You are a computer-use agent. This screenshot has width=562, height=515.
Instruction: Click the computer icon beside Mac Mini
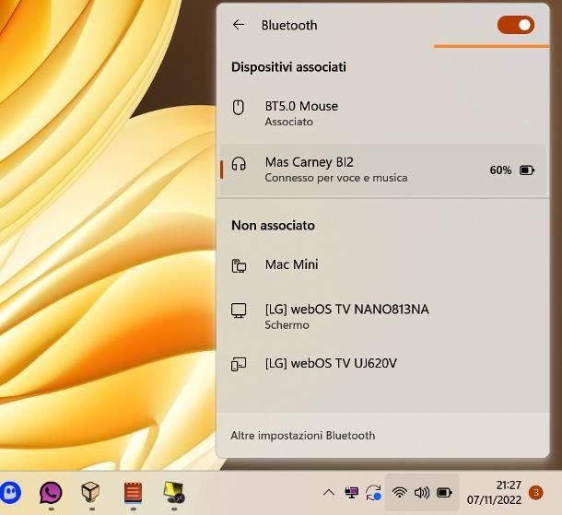pyautogui.click(x=239, y=265)
